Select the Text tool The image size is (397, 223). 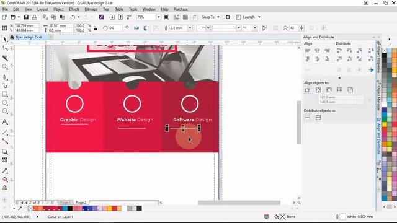[4, 122]
